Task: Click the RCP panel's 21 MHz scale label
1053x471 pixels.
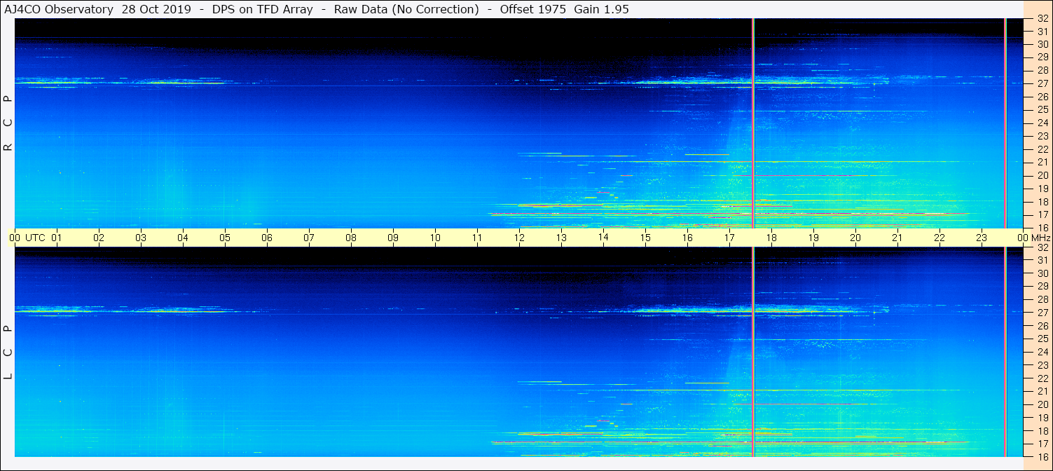Action: pos(1042,162)
